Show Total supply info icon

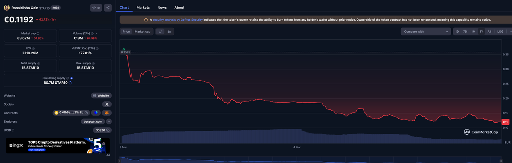point(38,63)
